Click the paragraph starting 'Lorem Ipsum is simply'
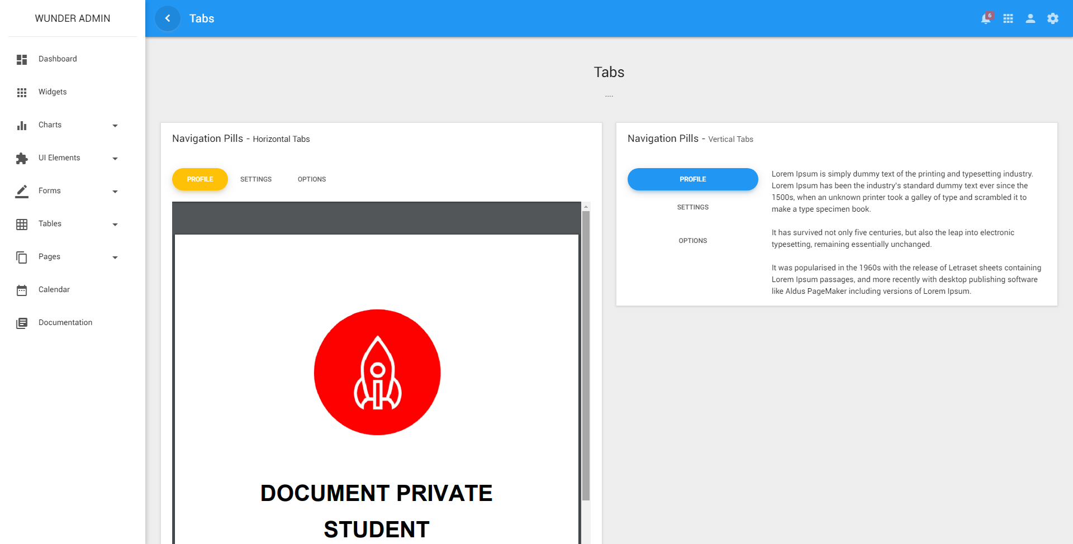This screenshot has width=1073, height=544. pos(903,192)
